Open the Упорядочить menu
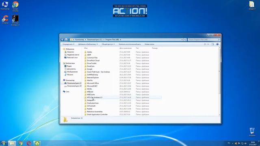 pos(68,44)
